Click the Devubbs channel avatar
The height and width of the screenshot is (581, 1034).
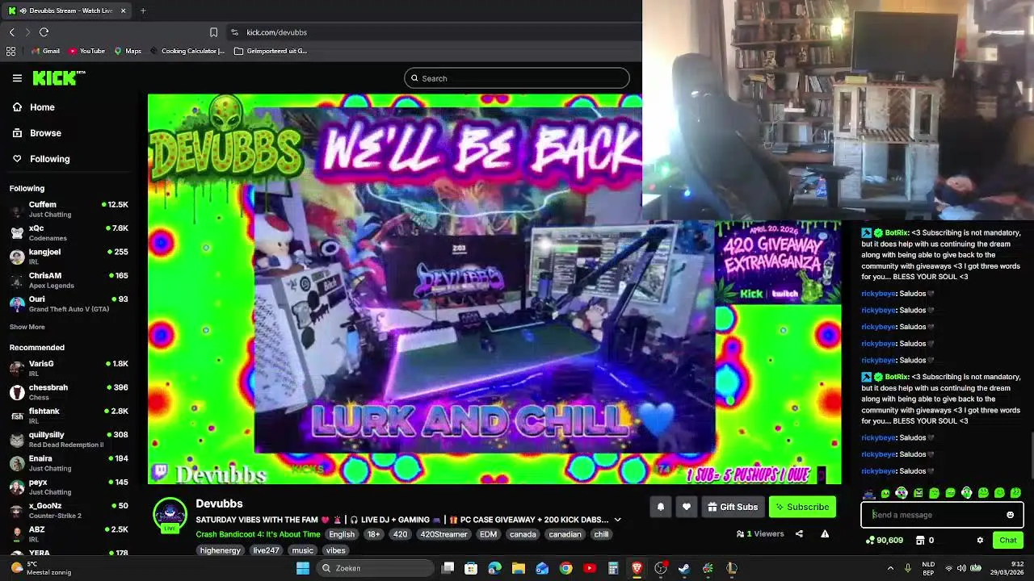[x=170, y=515]
